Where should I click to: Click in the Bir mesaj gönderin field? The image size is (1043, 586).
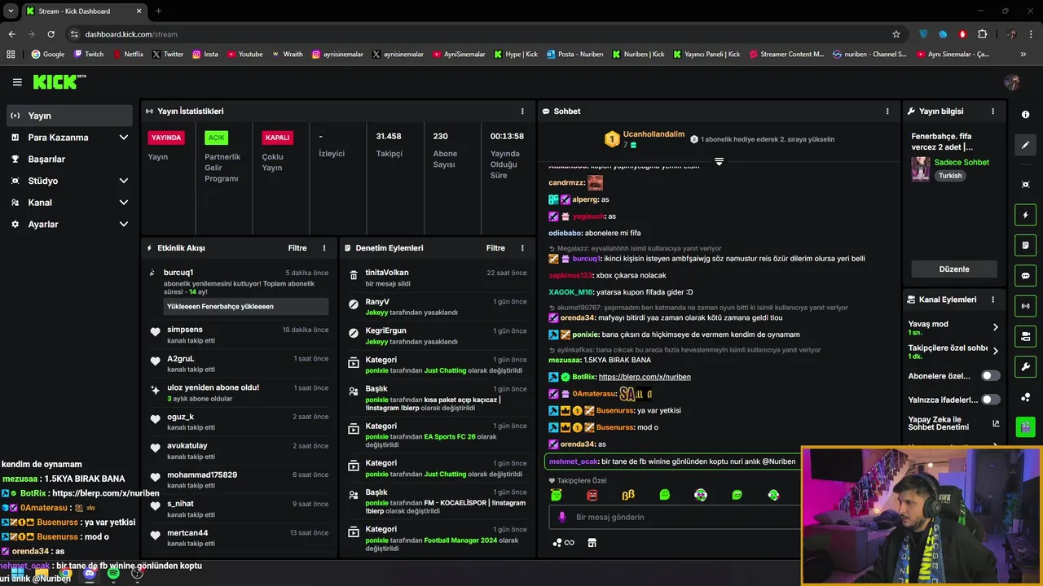[676, 518]
